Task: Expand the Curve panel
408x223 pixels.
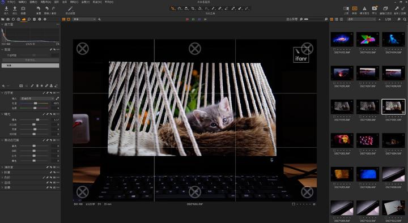Action: point(2,183)
